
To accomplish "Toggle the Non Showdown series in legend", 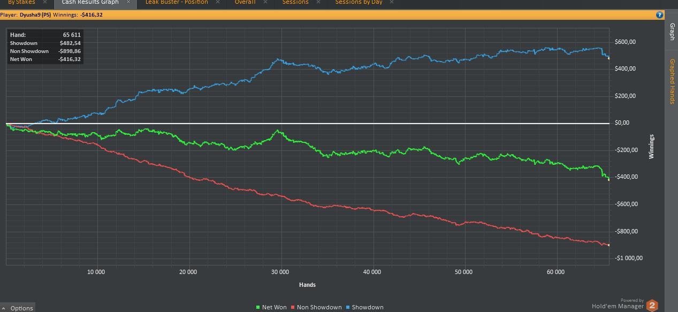I will pos(316,307).
